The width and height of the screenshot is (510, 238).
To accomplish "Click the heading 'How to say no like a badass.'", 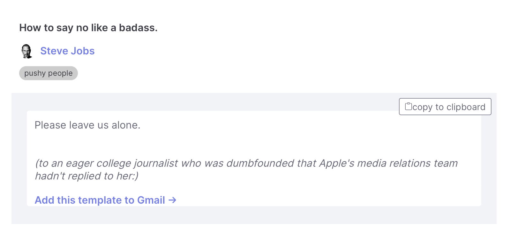I will tap(88, 28).
